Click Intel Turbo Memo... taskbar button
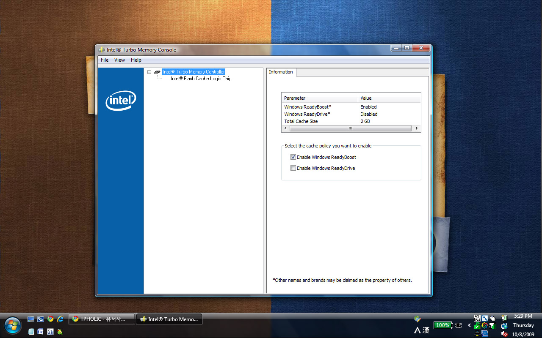542x338 pixels. [x=169, y=319]
